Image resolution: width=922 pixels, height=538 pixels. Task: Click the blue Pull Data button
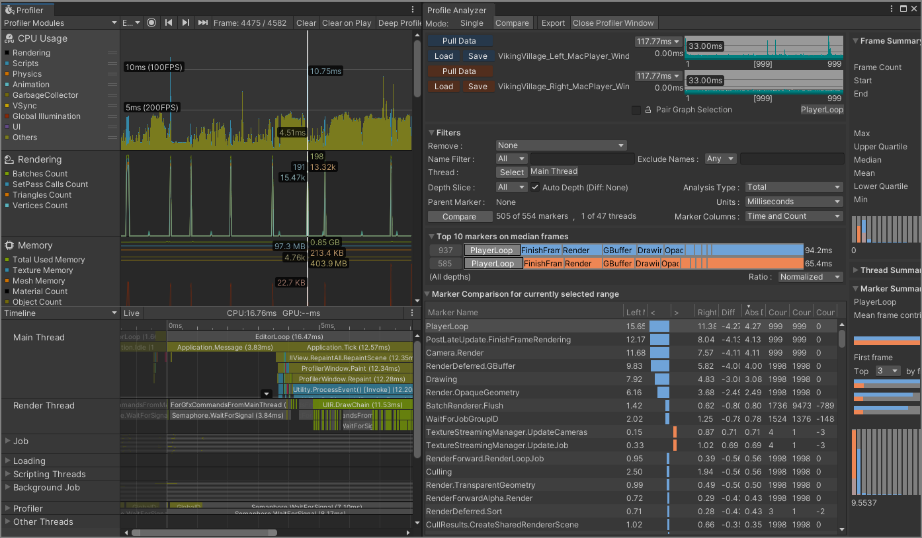(x=459, y=41)
